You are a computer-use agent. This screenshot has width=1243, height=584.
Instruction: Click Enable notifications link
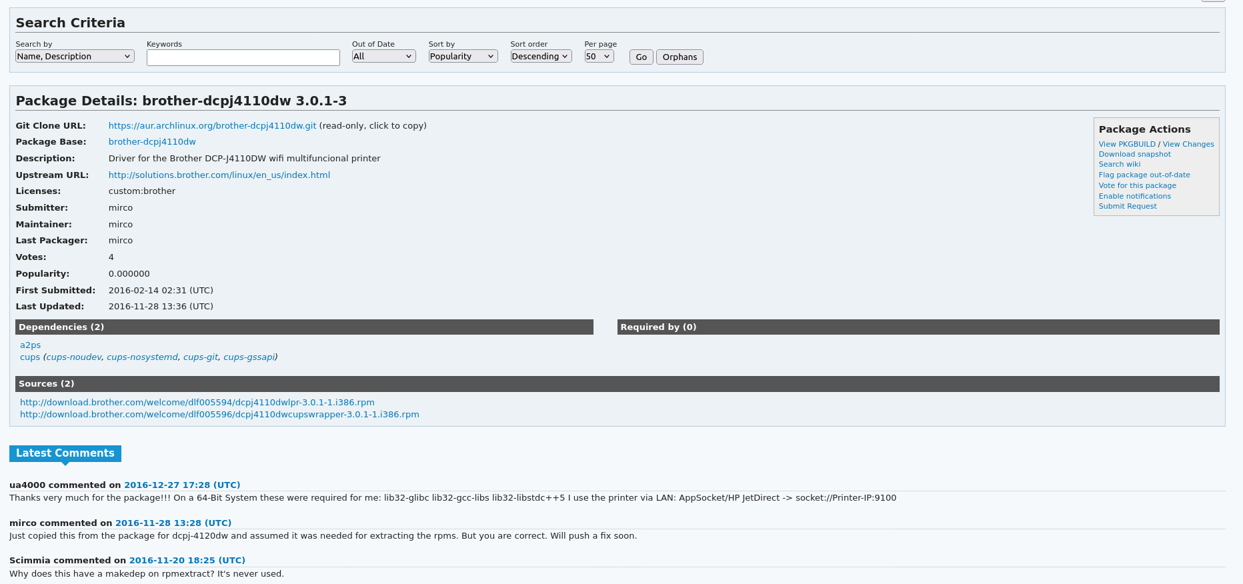point(1135,197)
